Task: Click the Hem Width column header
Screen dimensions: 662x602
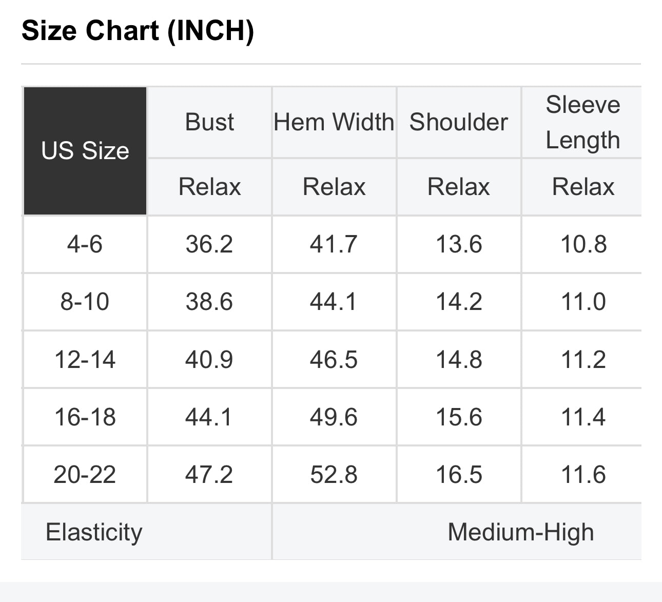Action: tap(334, 122)
